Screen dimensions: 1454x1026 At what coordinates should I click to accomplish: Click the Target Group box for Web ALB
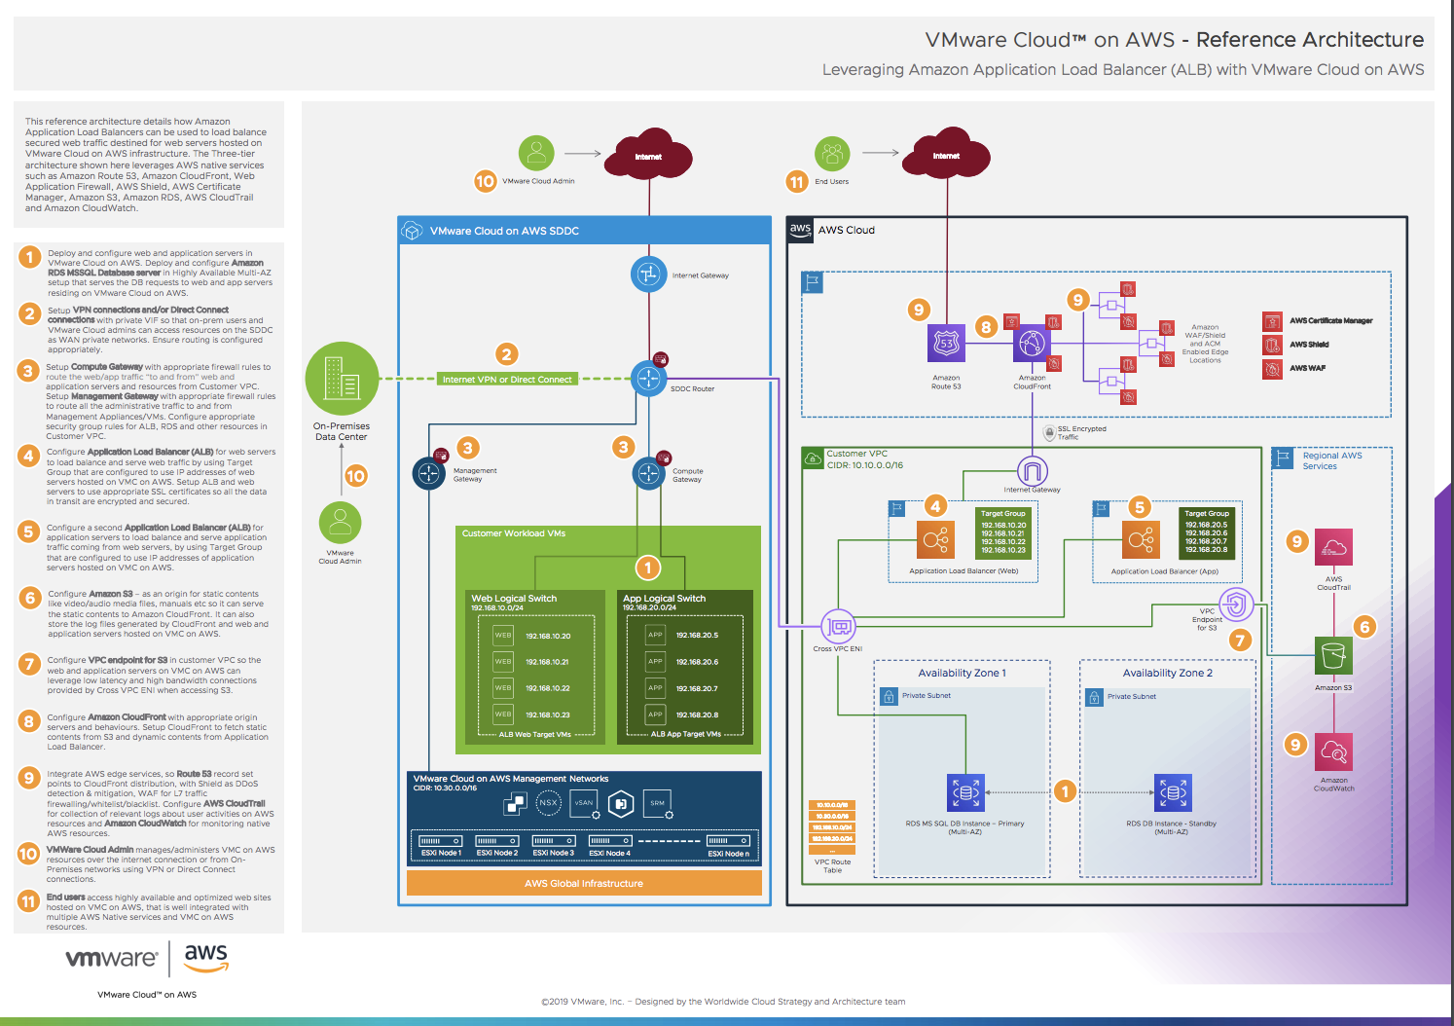(x=1002, y=531)
